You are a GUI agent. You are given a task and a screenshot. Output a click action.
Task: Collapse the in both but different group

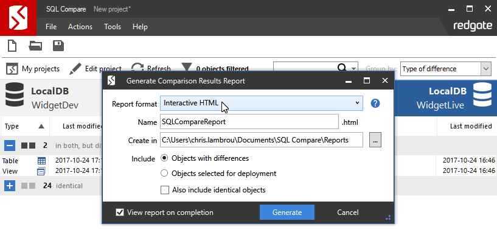click(x=10, y=146)
